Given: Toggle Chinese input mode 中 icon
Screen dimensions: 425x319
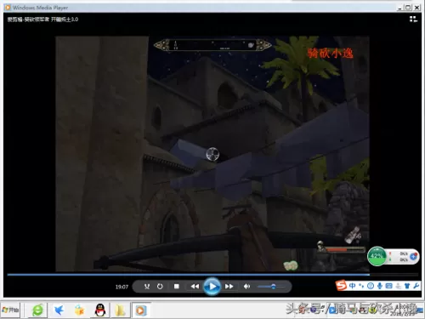Looking at the screenshot, I should coord(352,286).
